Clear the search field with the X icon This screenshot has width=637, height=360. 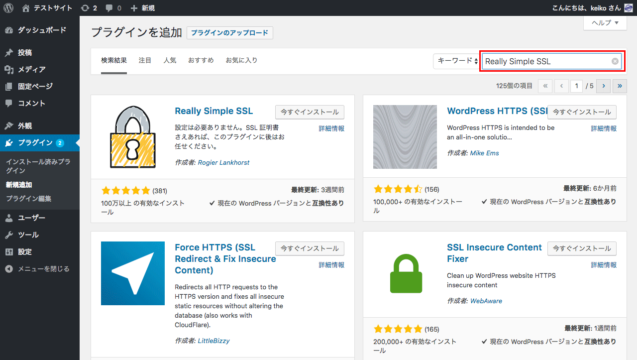pos(615,61)
